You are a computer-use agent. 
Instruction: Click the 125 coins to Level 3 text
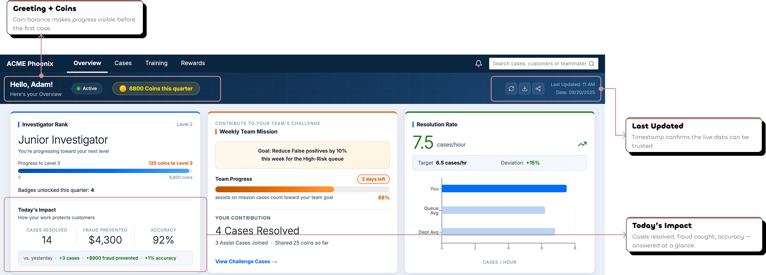(170, 163)
